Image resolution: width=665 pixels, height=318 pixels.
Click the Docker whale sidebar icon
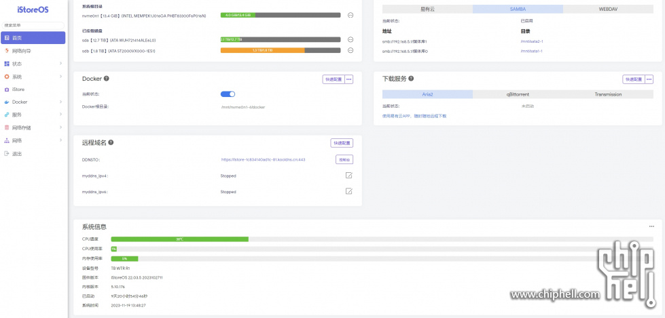point(6,102)
